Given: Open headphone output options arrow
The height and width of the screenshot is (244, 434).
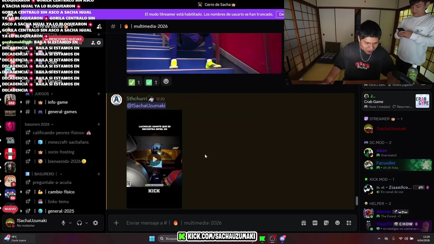Looking at the screenshot, I should tap(86, 223).
